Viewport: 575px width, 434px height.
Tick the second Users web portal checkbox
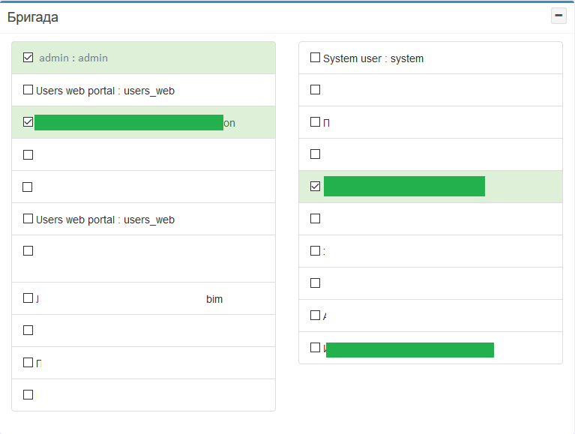pyautogui.click(x=28, y=219)
